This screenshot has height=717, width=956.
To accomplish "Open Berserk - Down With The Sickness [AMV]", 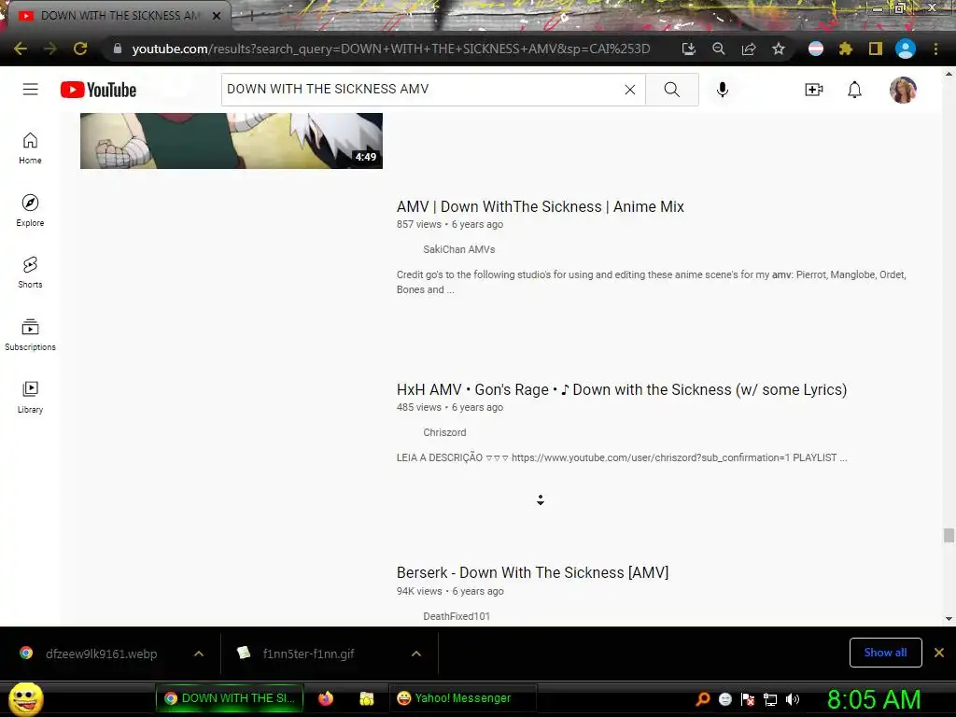I will [x=532, y=572].
